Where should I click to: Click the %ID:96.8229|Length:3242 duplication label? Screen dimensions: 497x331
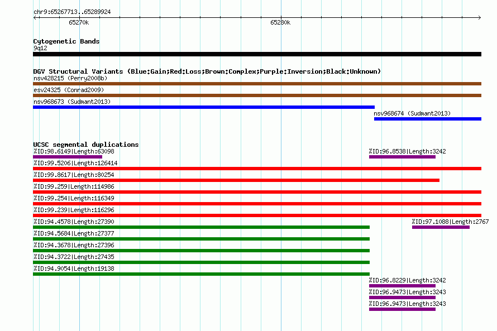pos(407,280)
